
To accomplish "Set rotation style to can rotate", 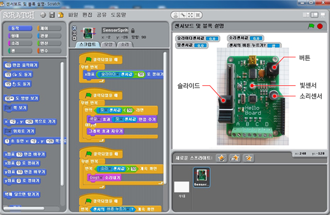I will pos(75,28).
